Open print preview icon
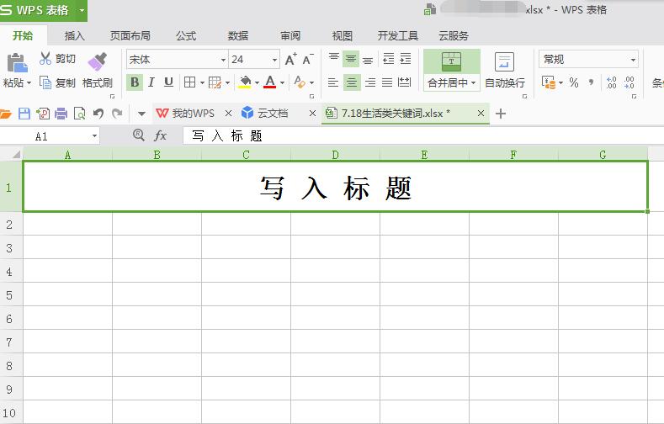Viewport: 664px width, 424px height. [80, 114]
